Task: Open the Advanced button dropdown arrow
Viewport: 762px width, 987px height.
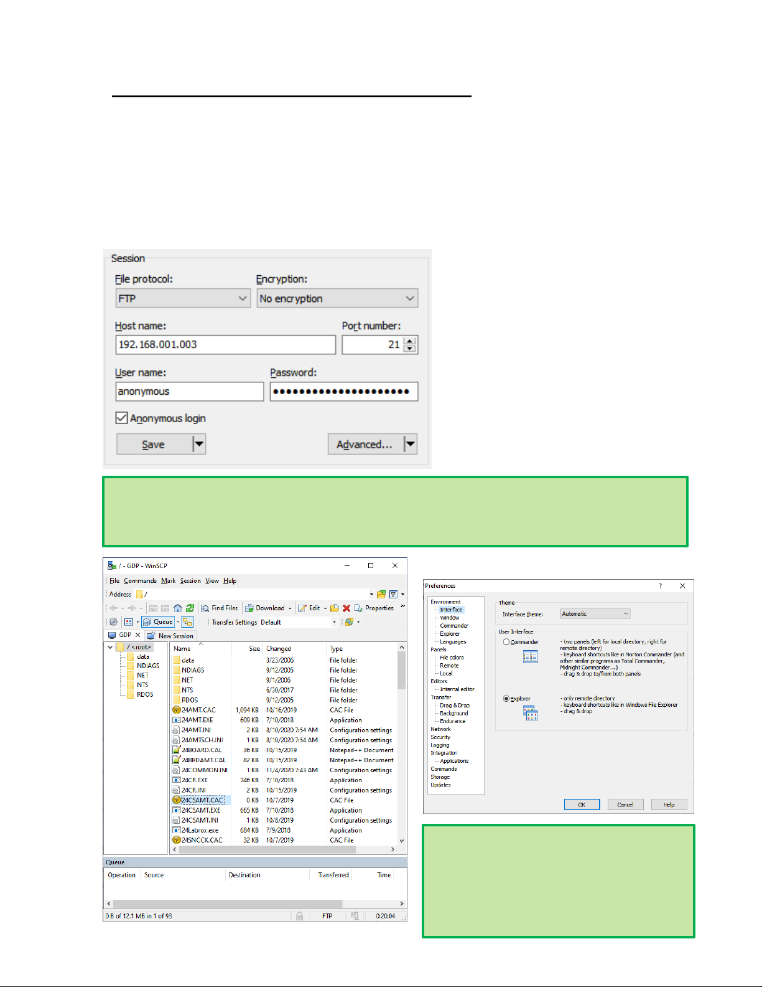Action: [411, 444]
